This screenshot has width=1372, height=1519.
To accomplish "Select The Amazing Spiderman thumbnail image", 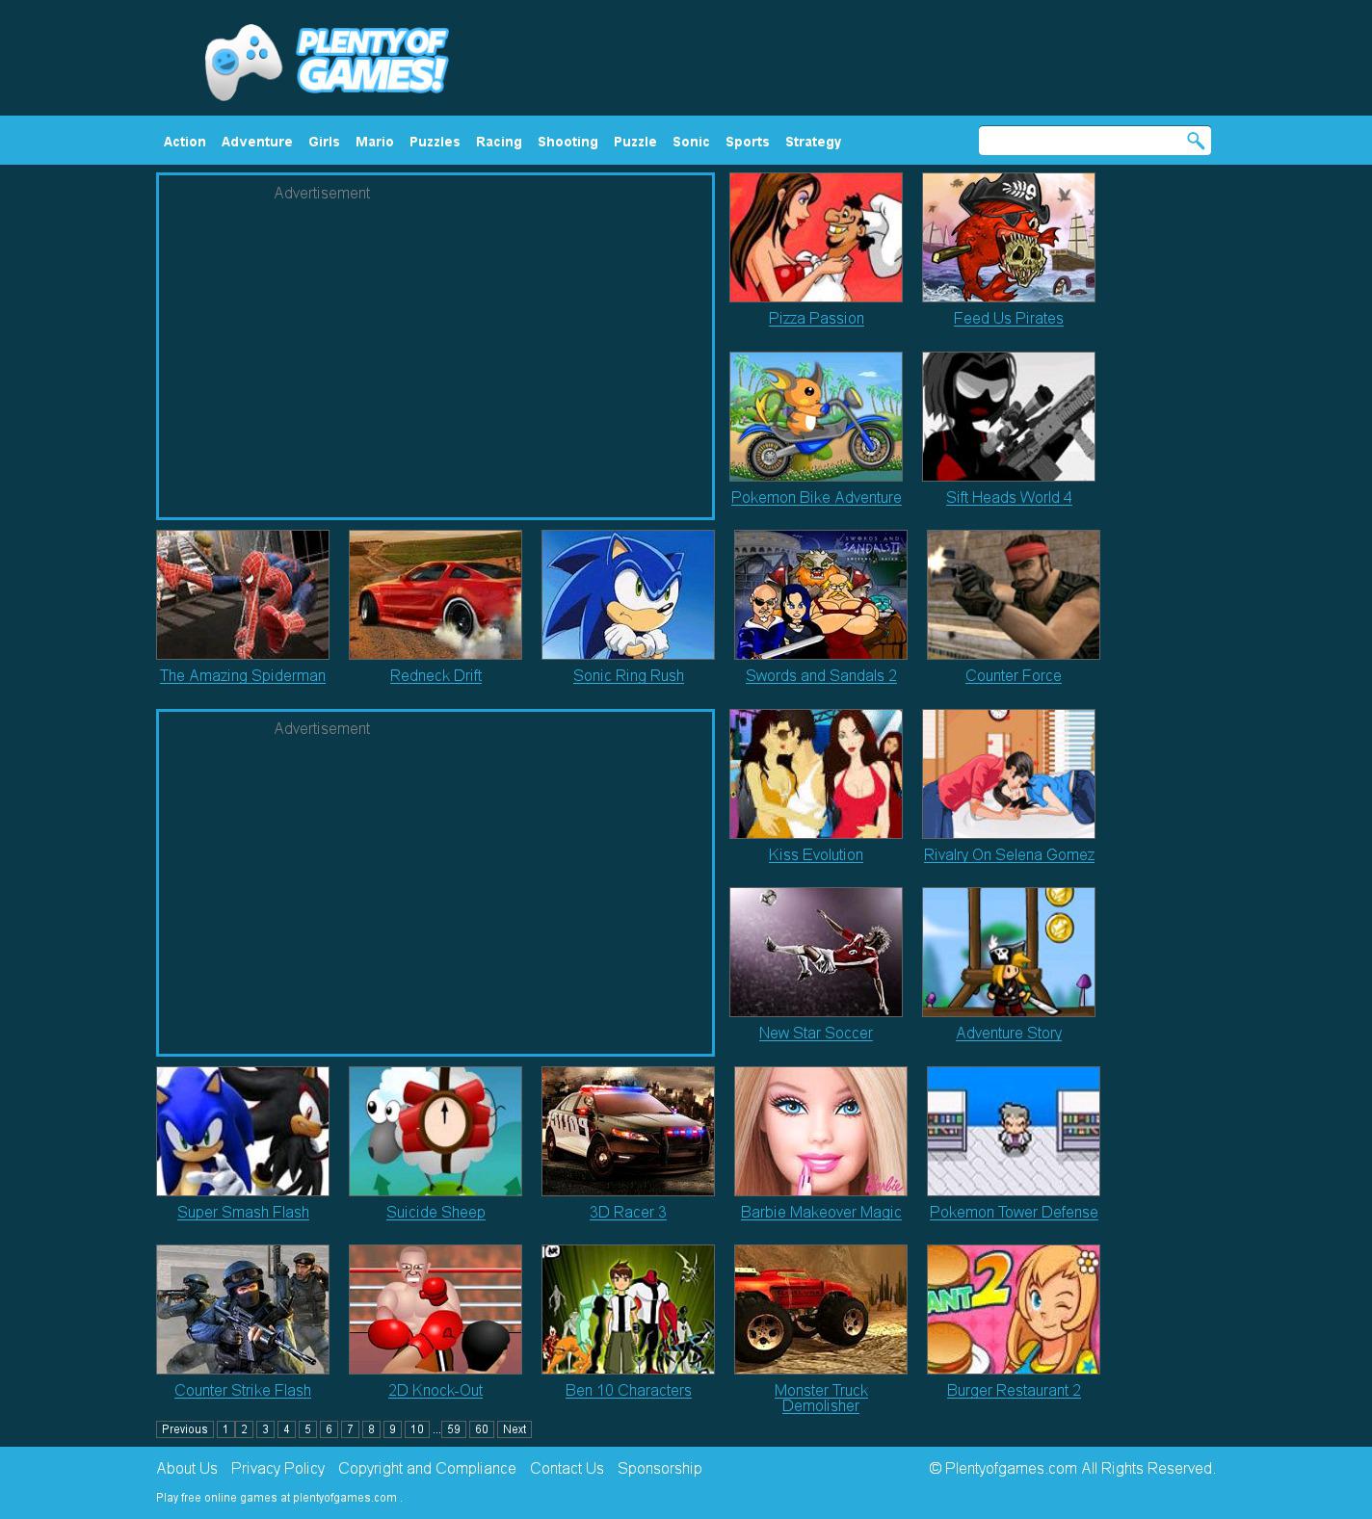I will point(243,594).
